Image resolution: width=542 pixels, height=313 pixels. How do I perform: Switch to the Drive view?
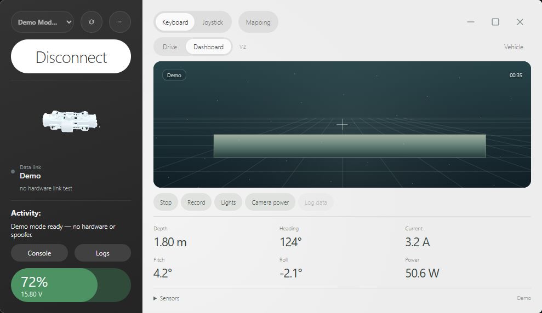pos(170,47)
